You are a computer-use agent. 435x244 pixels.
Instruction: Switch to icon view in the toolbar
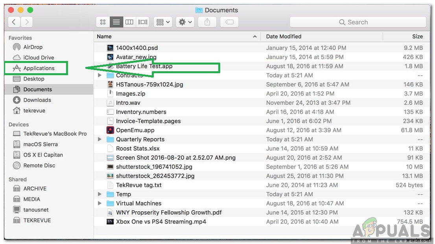pyautogui.click(x=103, y=22)
